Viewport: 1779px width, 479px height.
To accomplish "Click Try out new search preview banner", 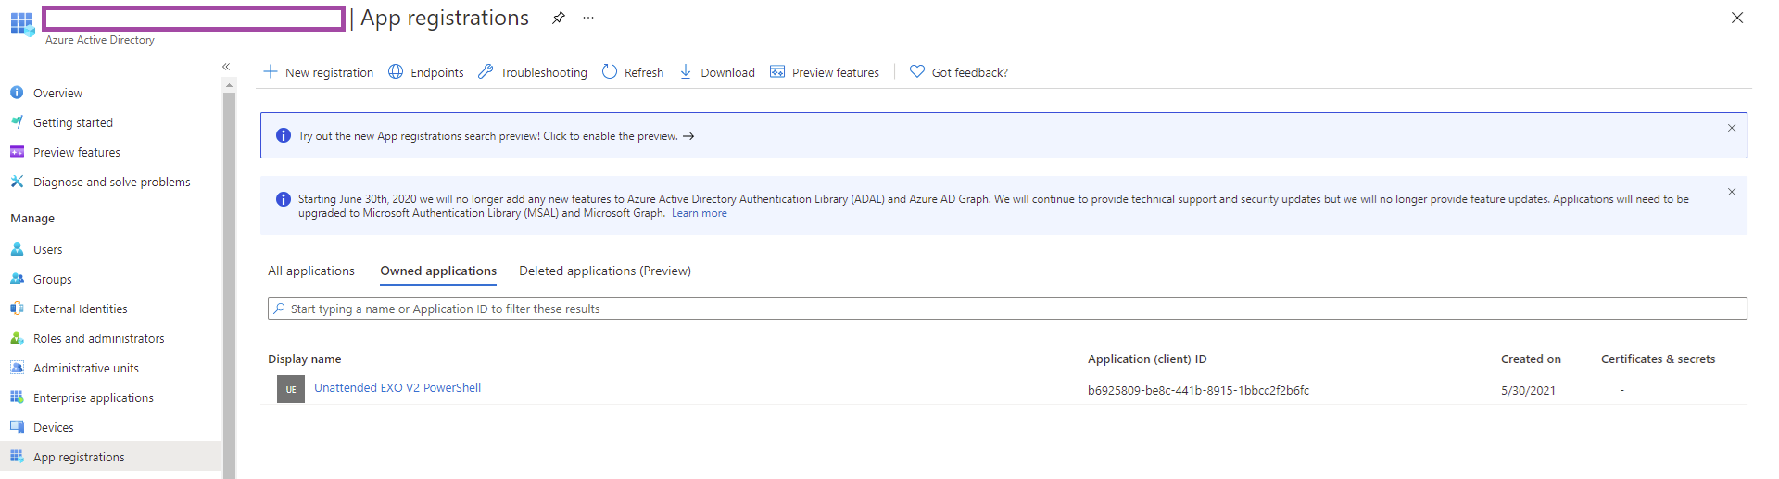I will [x=1003, y=135].
